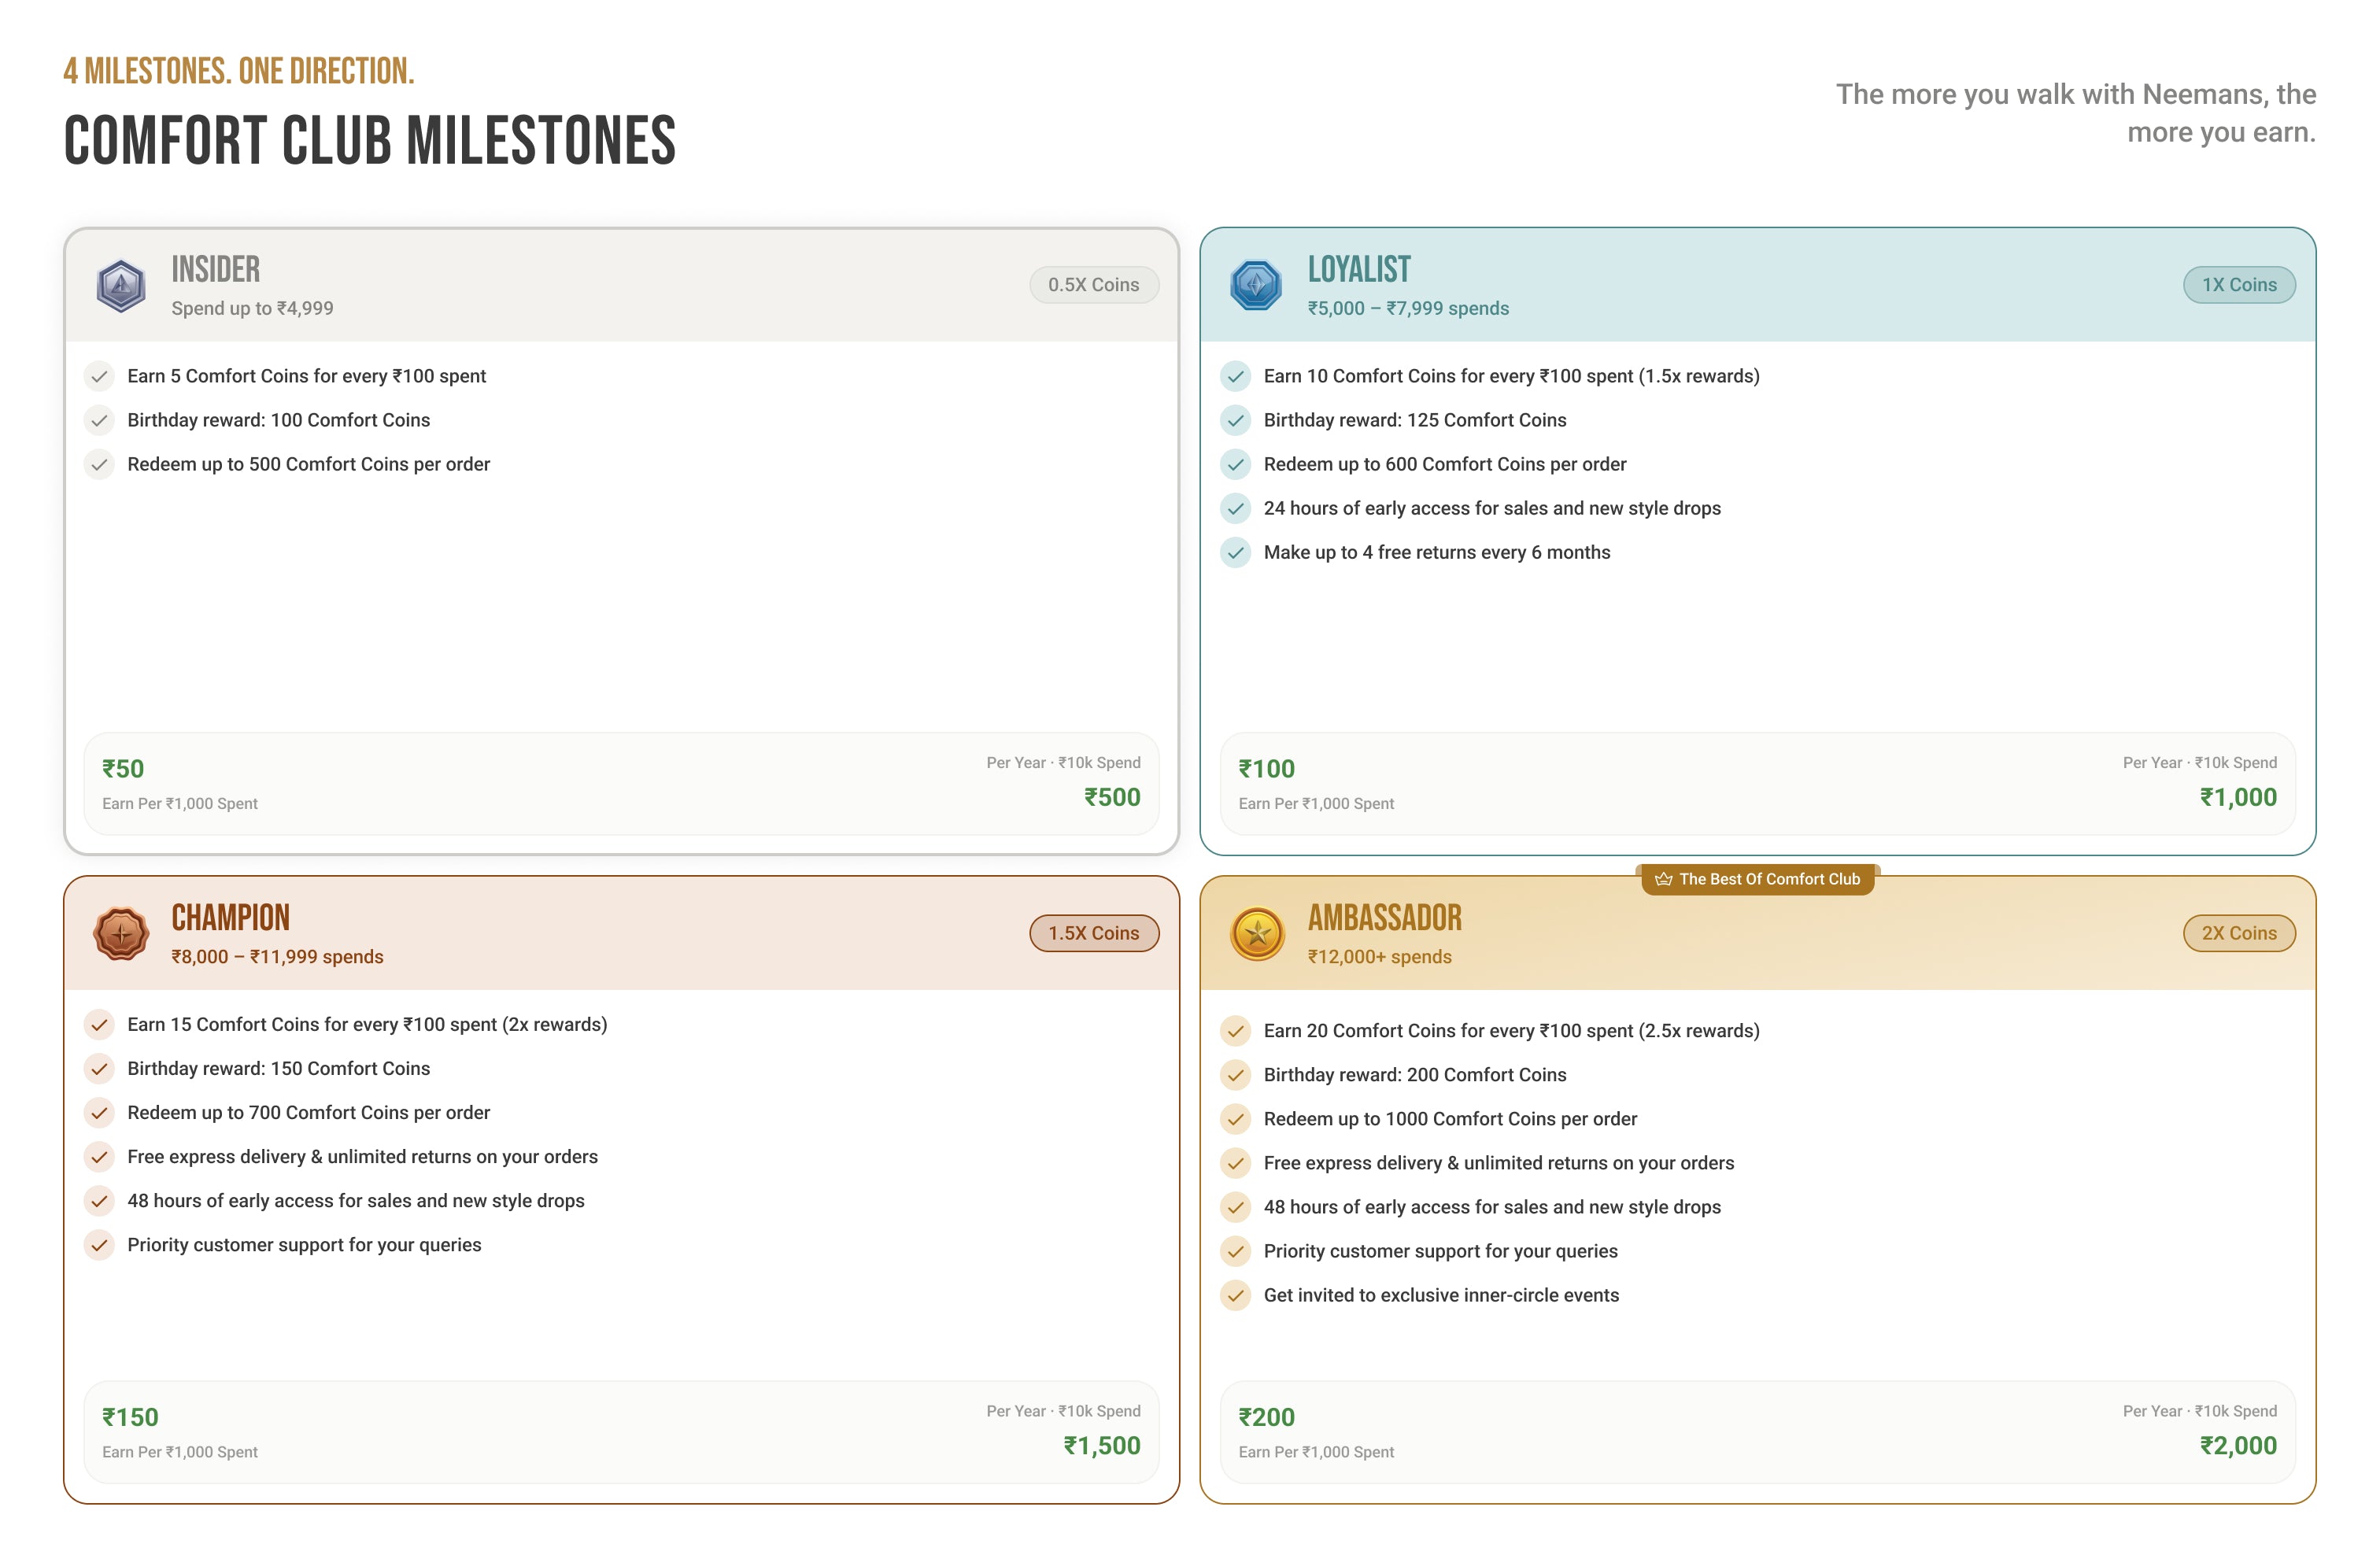Viewport: 2380px width, 1555px height.
Task: Click the '₹500' per-year value on Insider
Action: tap(1112, 797)
